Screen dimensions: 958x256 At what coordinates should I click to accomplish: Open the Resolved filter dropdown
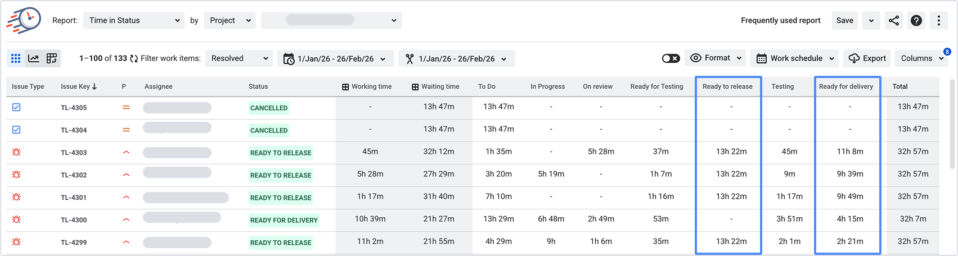coord(239,58)
